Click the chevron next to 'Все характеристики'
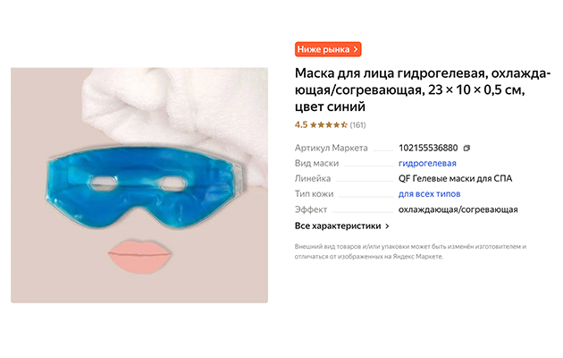The width and height of the screenshot is (563, 358). tap(387, 226)
